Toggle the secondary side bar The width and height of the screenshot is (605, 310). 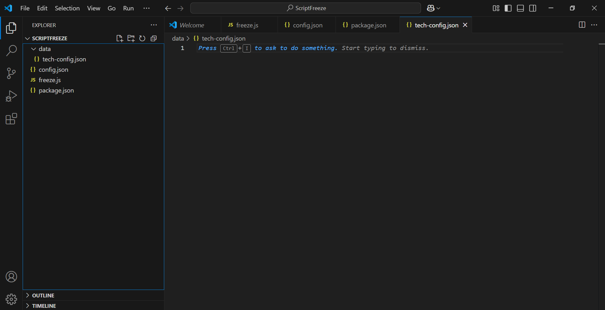pos(533,8)
